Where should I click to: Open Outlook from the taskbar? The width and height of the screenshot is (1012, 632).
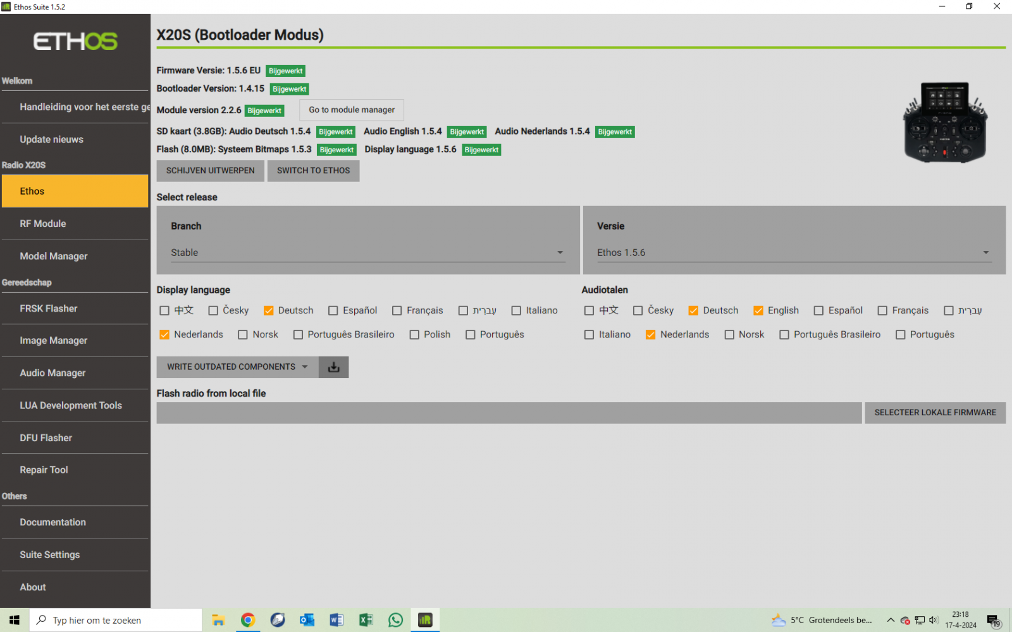pos(307,620)
